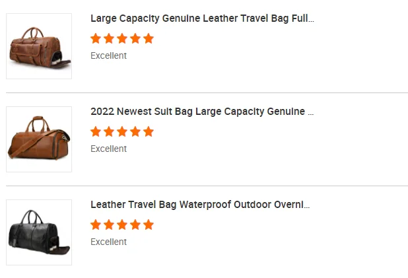The width and height of the screenshot is (408, 278).
Task: Click first rating star under Large Capacity Genuine Leather Travel Bag
Action: pos(96,38)
